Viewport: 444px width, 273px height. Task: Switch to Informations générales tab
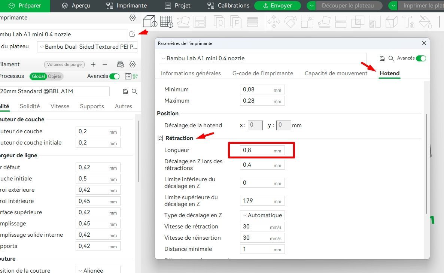191,73
